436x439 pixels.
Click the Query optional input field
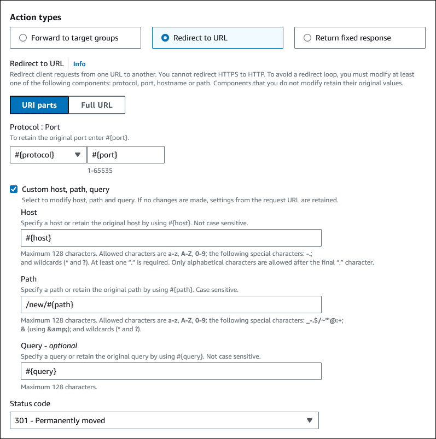171,371
